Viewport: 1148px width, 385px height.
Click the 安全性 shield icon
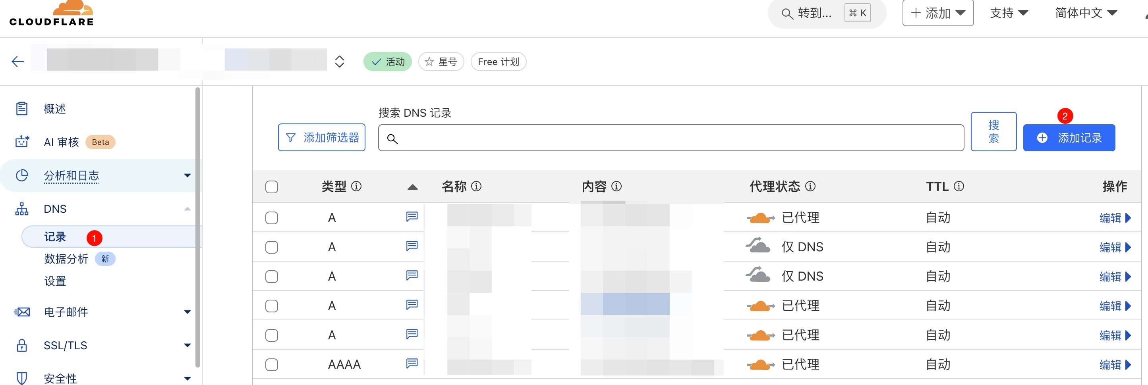[x=22, y=378]
